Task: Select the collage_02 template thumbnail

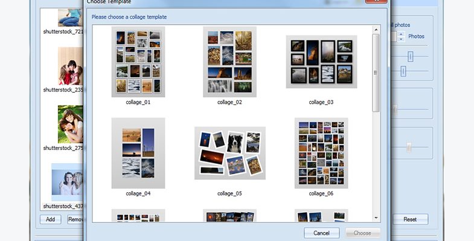Action: click(229, 62)
